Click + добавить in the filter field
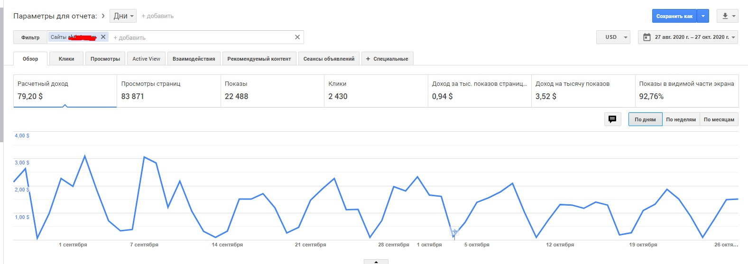The height and width of the screenshot is (264, 748). pyautogui.click(x=129, y=37)
